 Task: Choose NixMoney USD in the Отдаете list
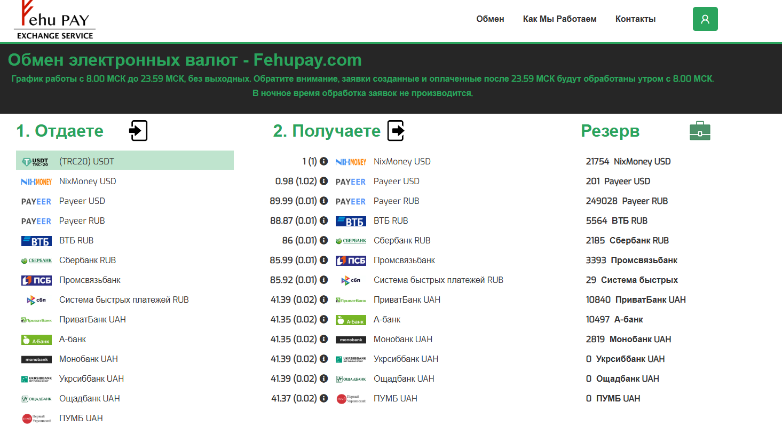point(125,181)
